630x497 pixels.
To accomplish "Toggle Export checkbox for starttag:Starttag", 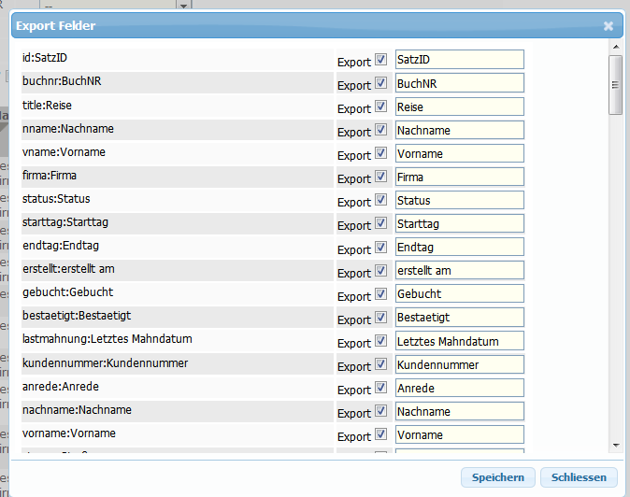I will 381,223.
